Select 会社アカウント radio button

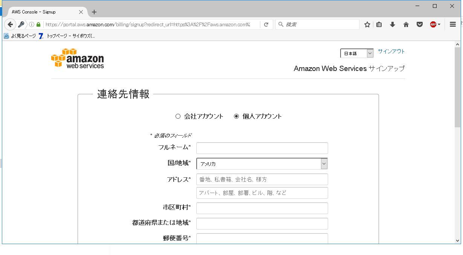click(178, 116)
